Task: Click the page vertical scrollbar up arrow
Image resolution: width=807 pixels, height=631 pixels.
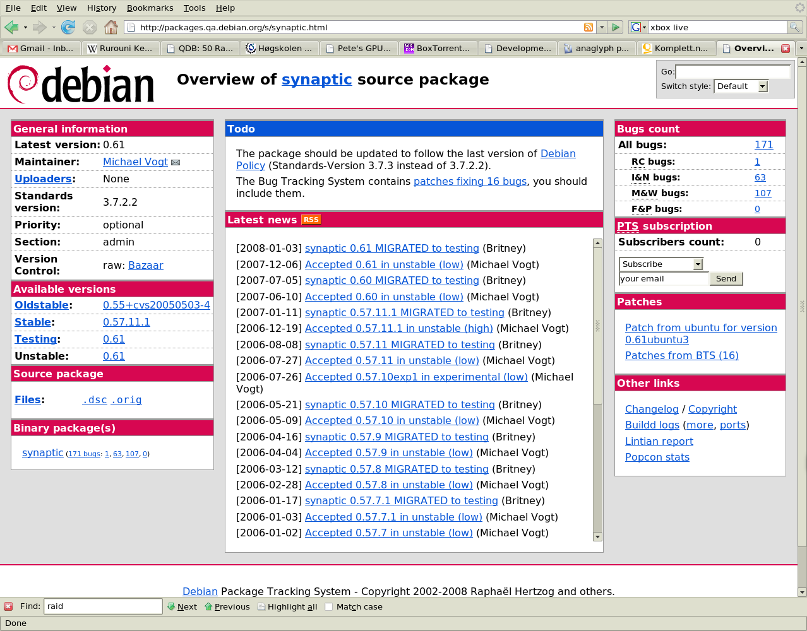Action: 802,62
